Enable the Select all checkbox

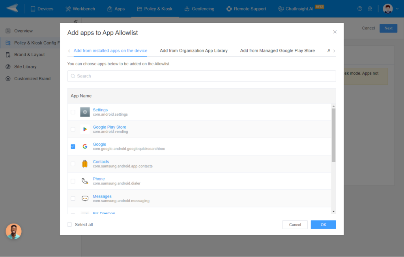(70, 225)
